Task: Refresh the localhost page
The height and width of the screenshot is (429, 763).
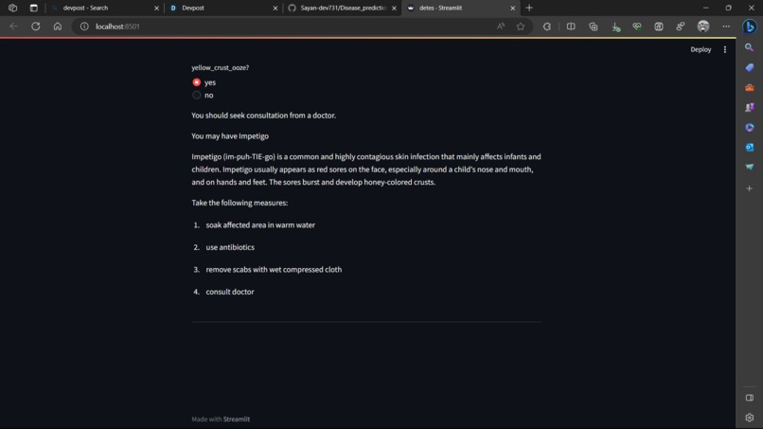Action: point(36,27)
